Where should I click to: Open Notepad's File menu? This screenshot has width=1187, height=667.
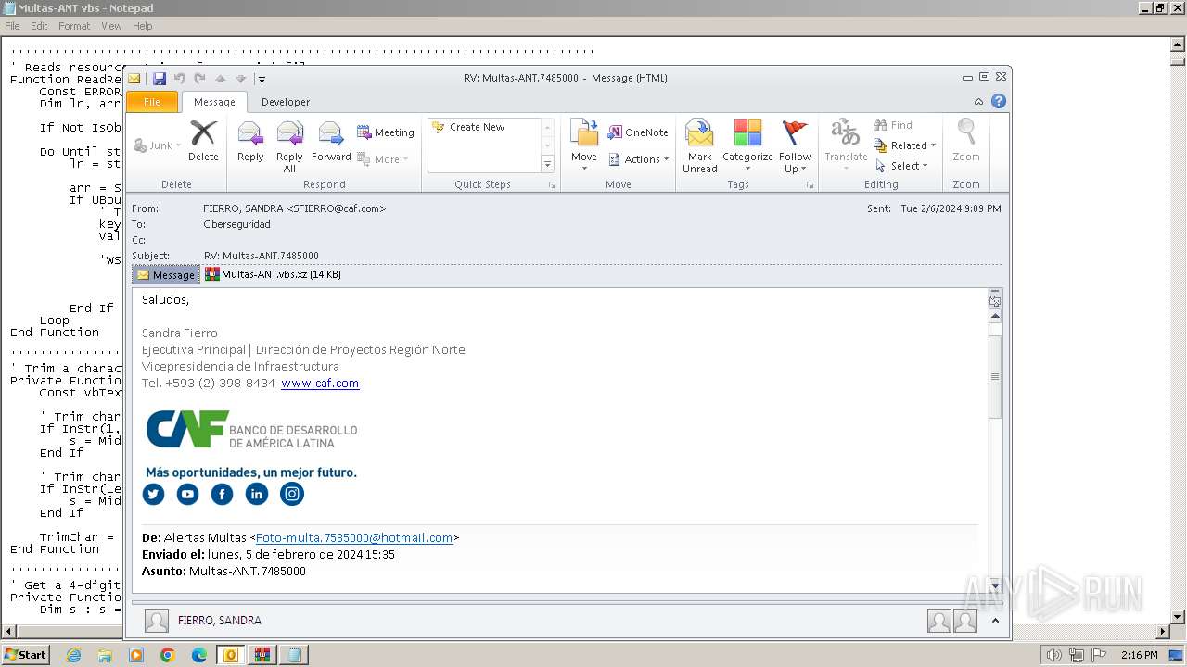(12, 26)
